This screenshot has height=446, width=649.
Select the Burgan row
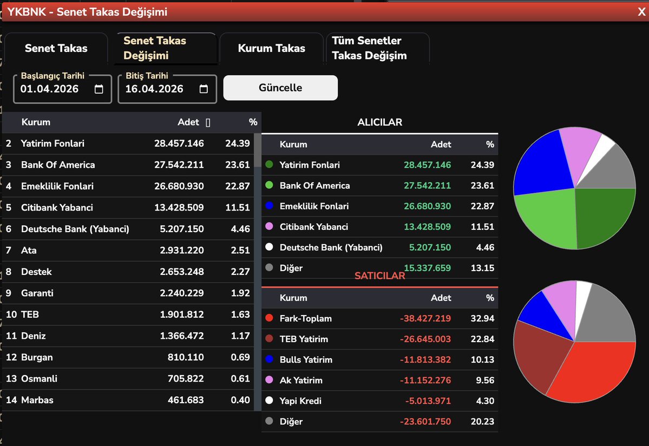(x=128, y=357)
